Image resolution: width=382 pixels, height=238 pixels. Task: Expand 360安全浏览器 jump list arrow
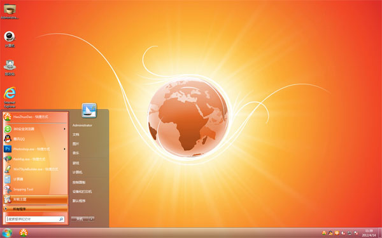pos(64,129)
